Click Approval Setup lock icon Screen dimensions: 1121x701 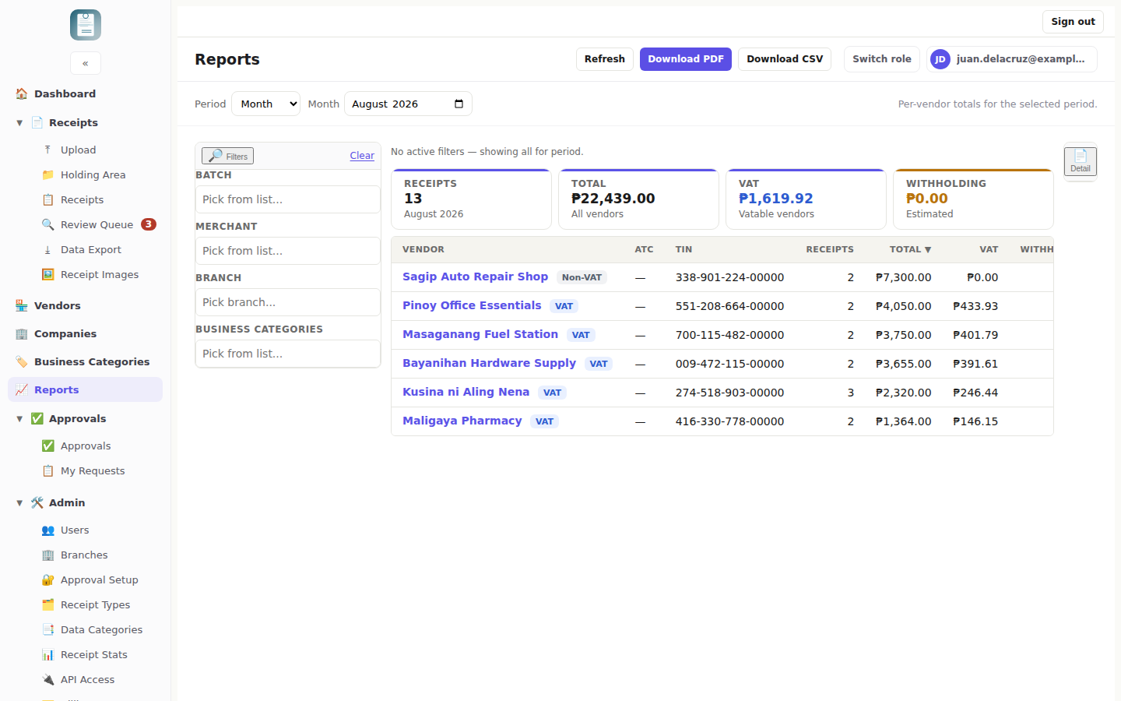point(47,579)
